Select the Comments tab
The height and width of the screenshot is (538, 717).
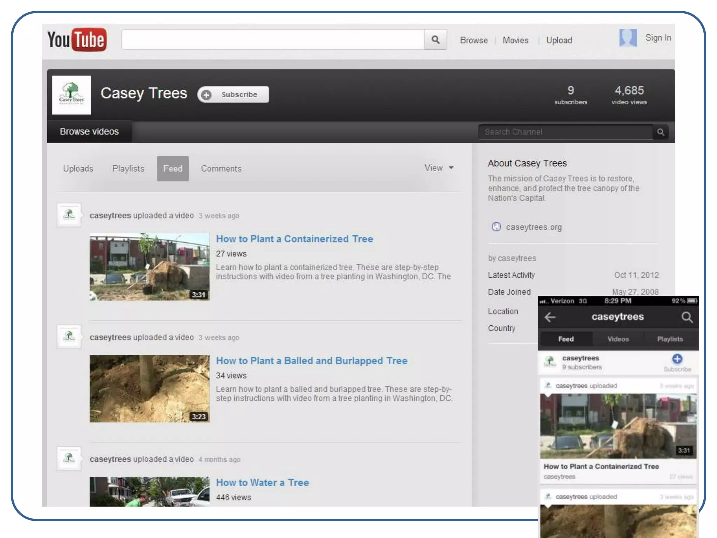(221, 169)
